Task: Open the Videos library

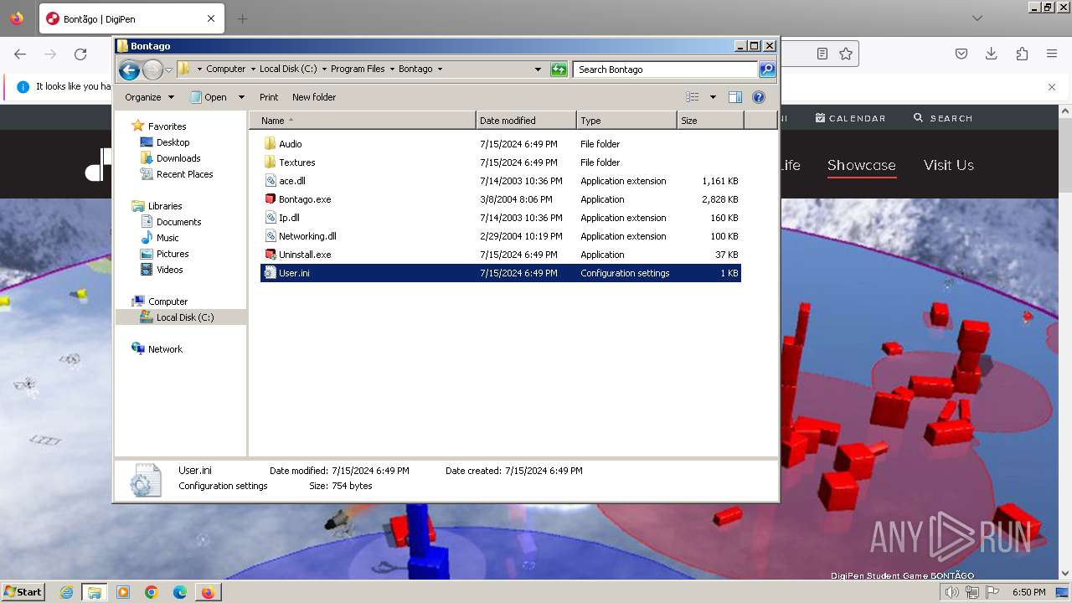Action: (x=169, y=270)
